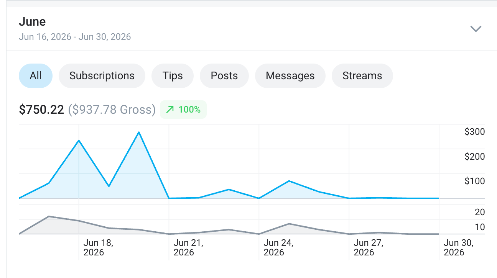Show only Tips earnings
Image resolution: width=497 pixels, height=278 pixels.
coord(173,76)
